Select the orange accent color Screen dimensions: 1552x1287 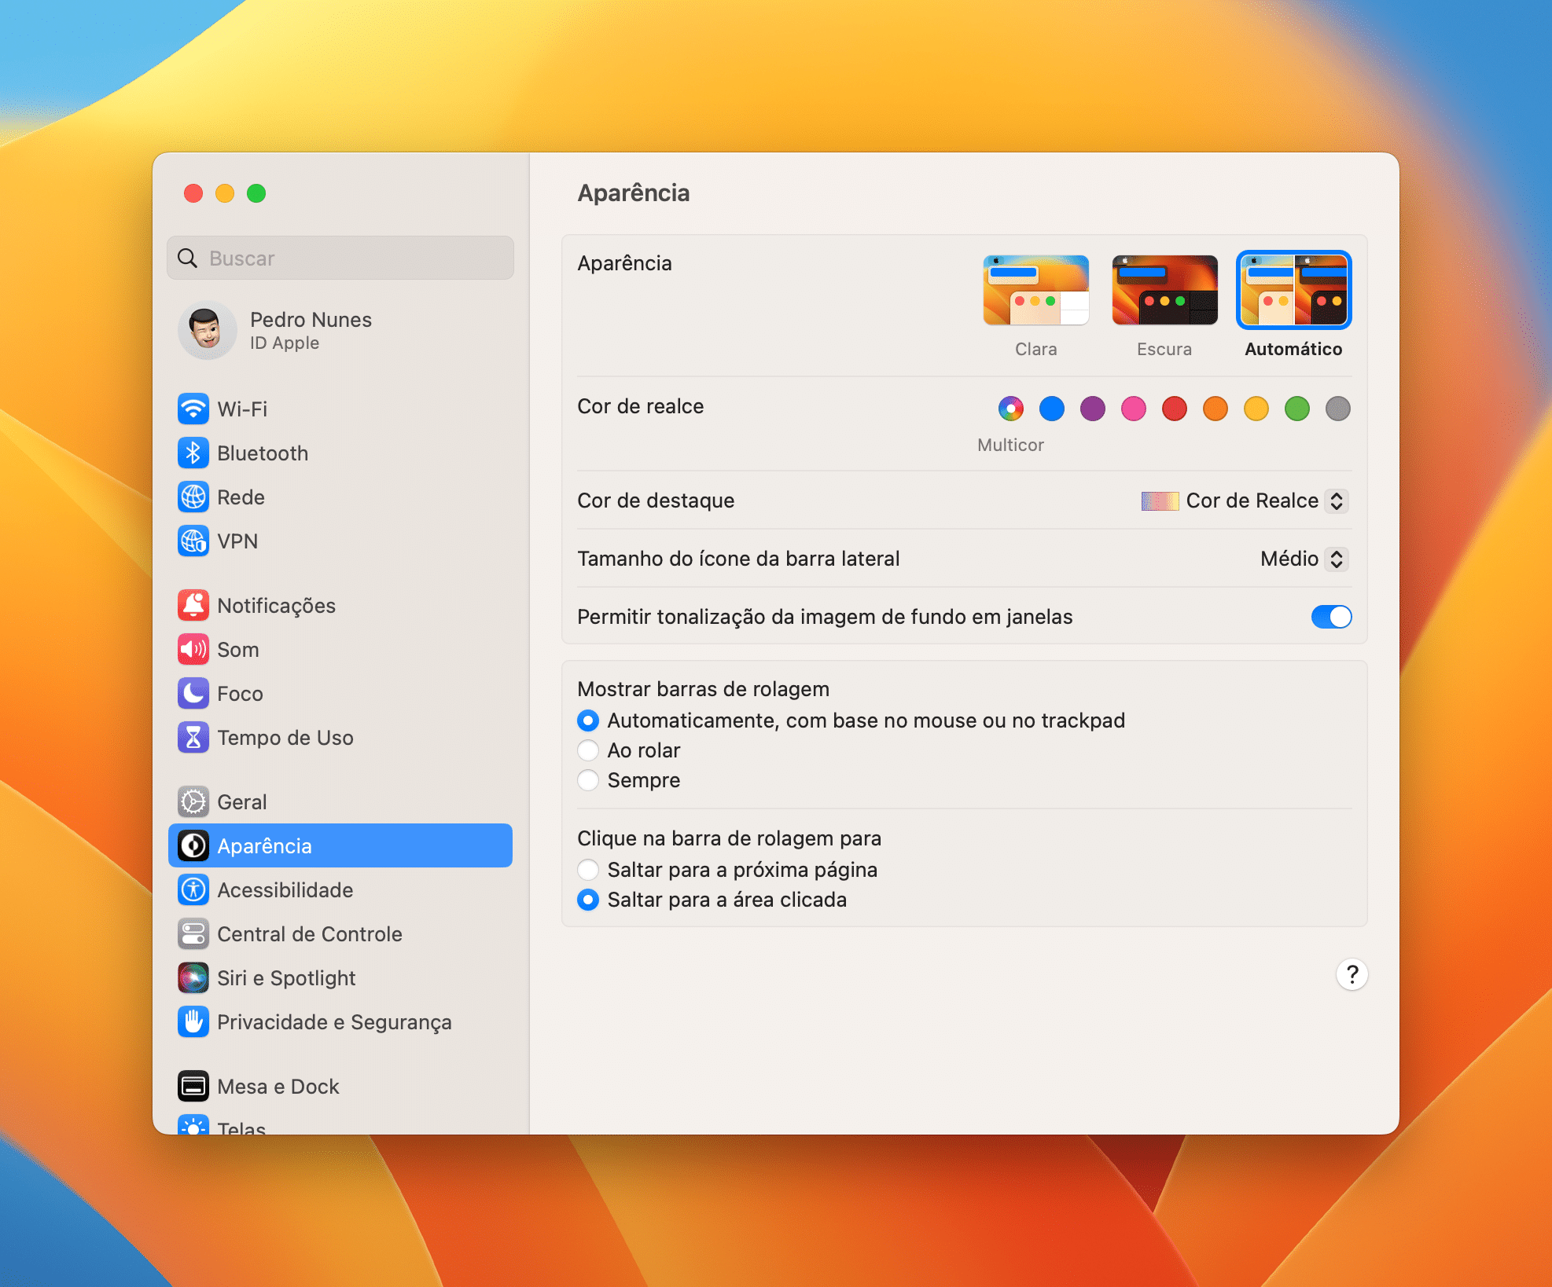(1215, 409)
